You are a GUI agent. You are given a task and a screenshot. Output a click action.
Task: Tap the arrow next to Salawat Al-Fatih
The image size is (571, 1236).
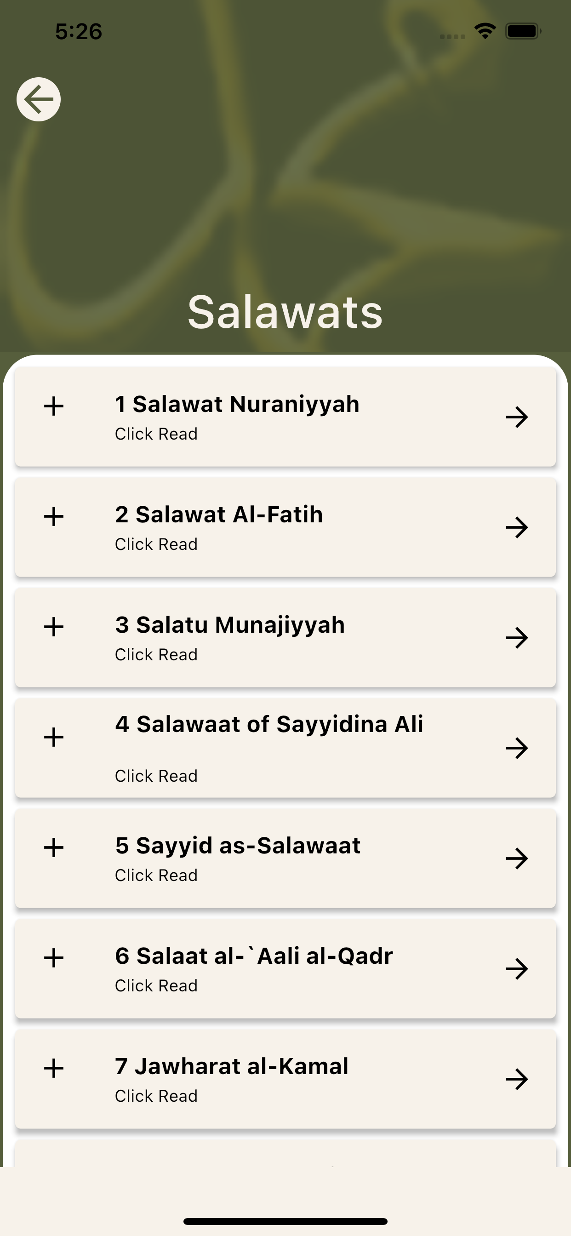tap(517, 527)
